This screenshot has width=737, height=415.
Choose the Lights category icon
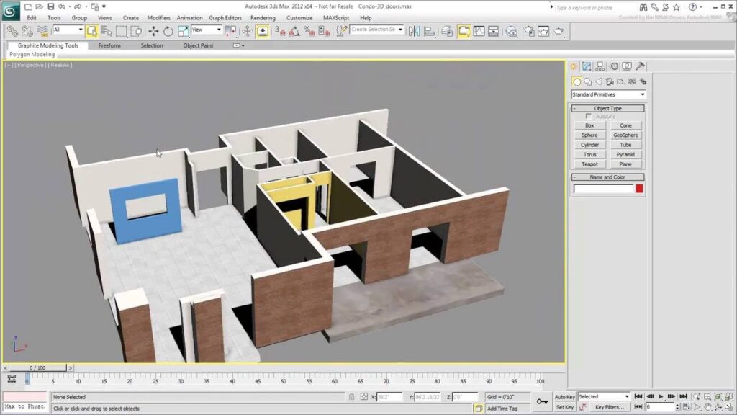(599, 82)
